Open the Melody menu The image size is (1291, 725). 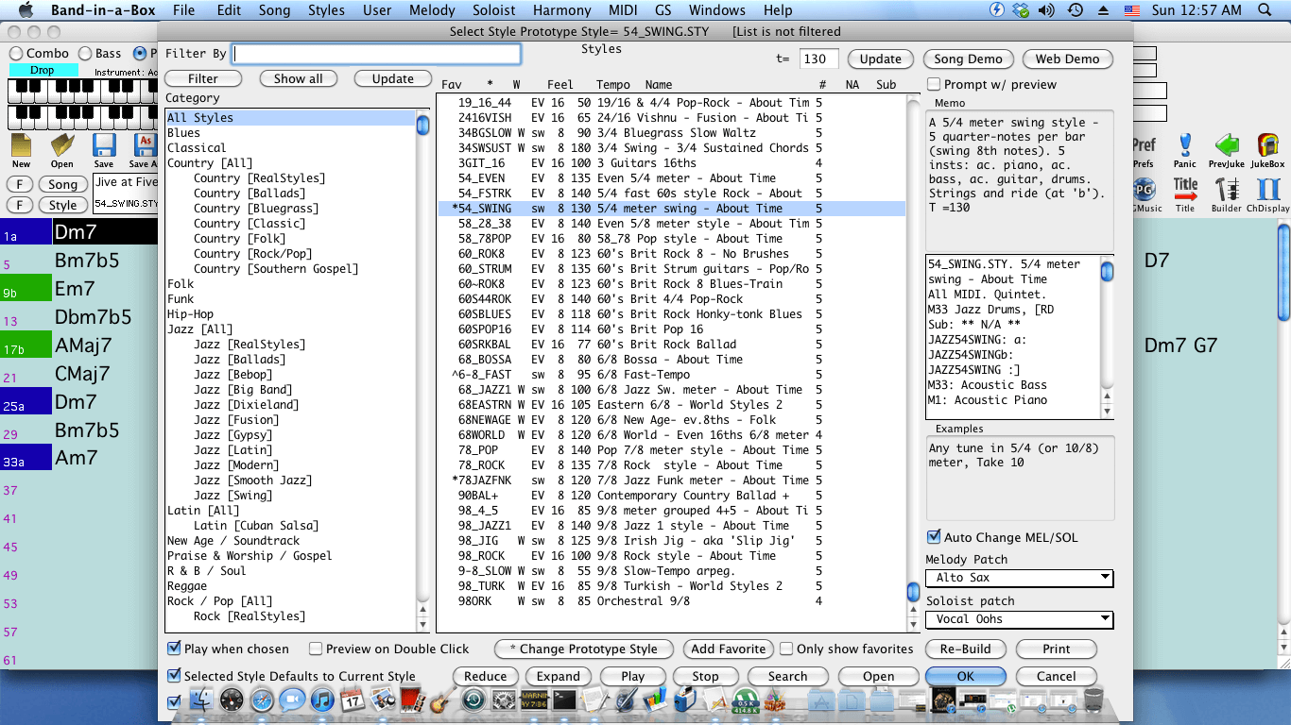click(x=432, y=10)
